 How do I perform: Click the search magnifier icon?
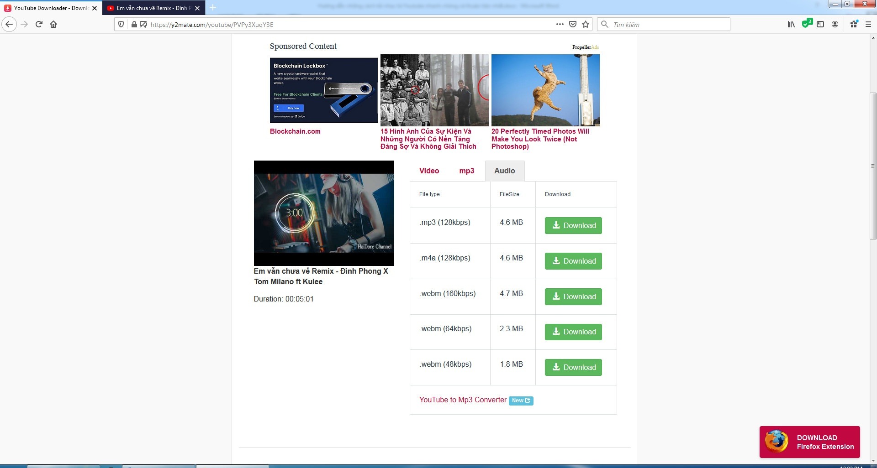tap(605, 24)
